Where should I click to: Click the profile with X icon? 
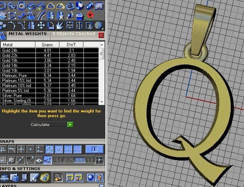[x=61, y=15]
